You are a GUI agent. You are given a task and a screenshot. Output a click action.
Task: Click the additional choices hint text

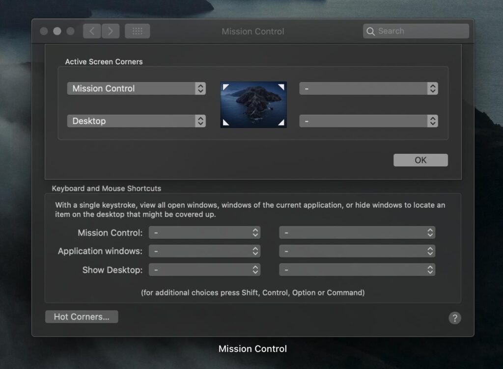tap(253, 292)
